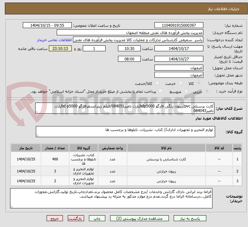Select the کالا/خدمت radio button
248x227 pixels.
(x=157, y=83)
